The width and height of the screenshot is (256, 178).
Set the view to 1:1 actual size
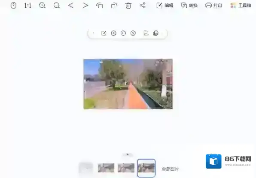[27, 6]
